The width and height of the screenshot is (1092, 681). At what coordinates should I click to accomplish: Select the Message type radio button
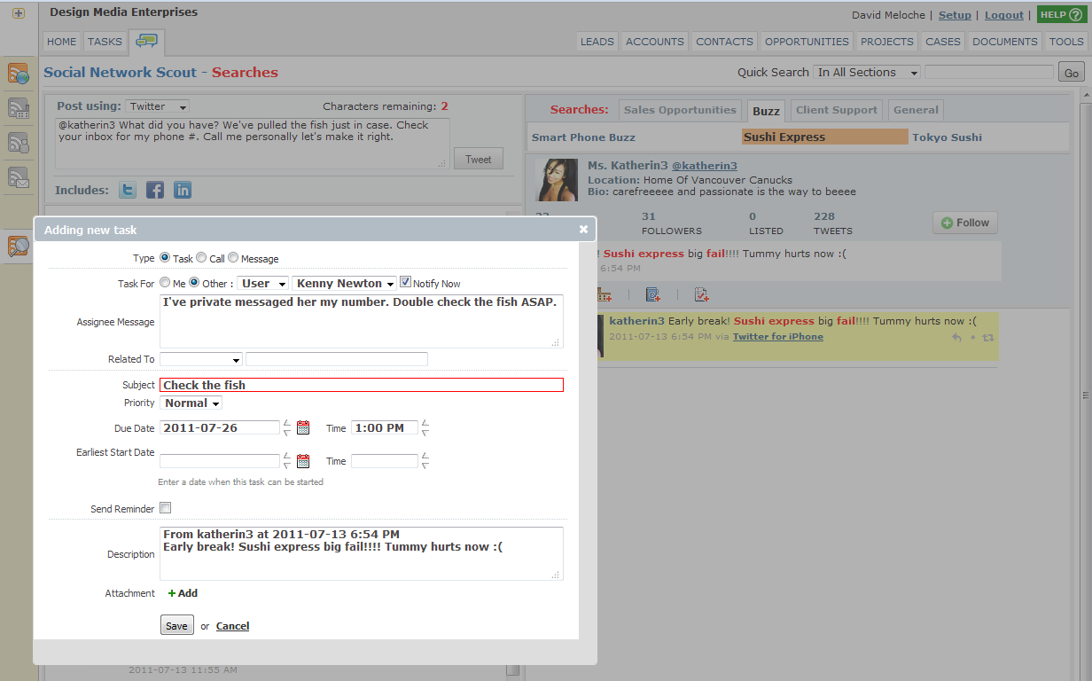(233, 258)
